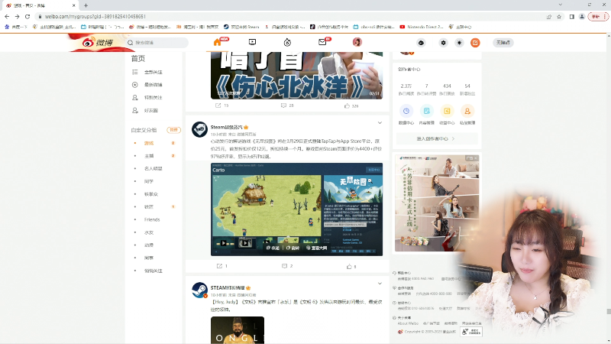Like the 伤心北冰洋 video post
611x344 pixels.
[351, 105]
